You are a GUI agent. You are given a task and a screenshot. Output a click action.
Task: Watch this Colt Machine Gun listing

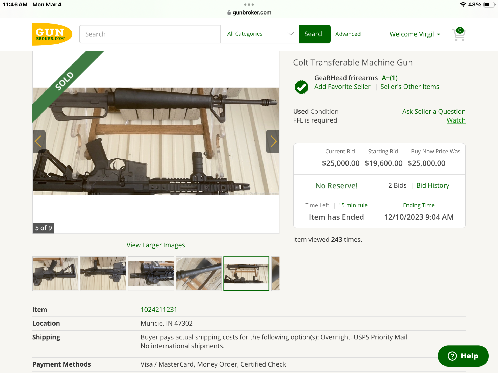pyautogui.click(x=456, y=120)
